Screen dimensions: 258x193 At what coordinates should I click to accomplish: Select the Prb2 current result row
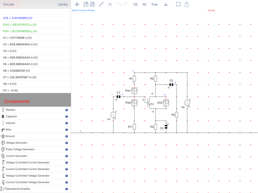click(36, 24)
